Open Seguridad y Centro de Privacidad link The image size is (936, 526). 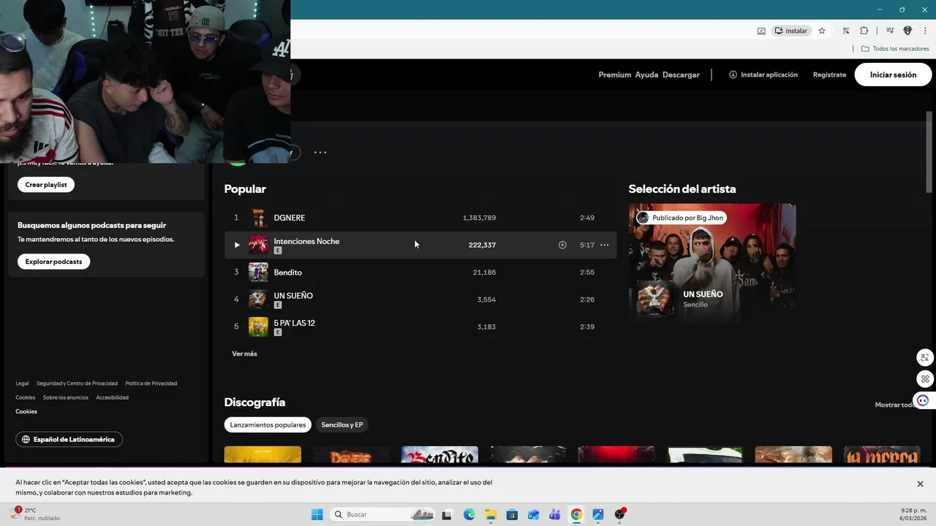77,384
